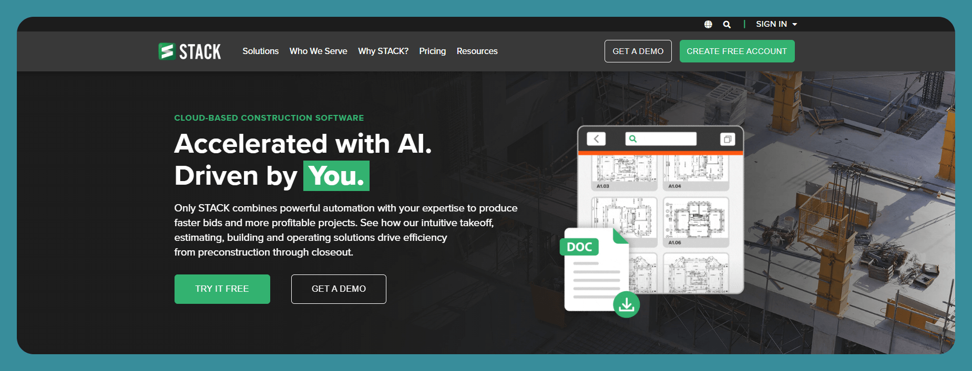Open the Who We Serve menu

(x=318, y=51)
